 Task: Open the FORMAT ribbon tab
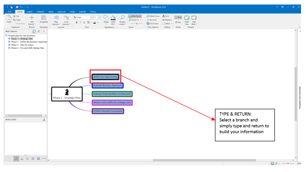pyautogui.click(x=40, y=12)
